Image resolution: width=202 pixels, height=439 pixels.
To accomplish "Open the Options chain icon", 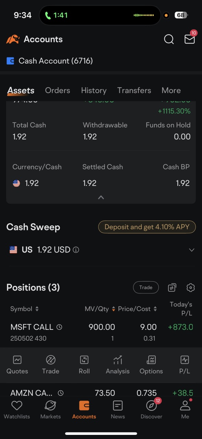I will pyautogui.click(x=151, y=360).
